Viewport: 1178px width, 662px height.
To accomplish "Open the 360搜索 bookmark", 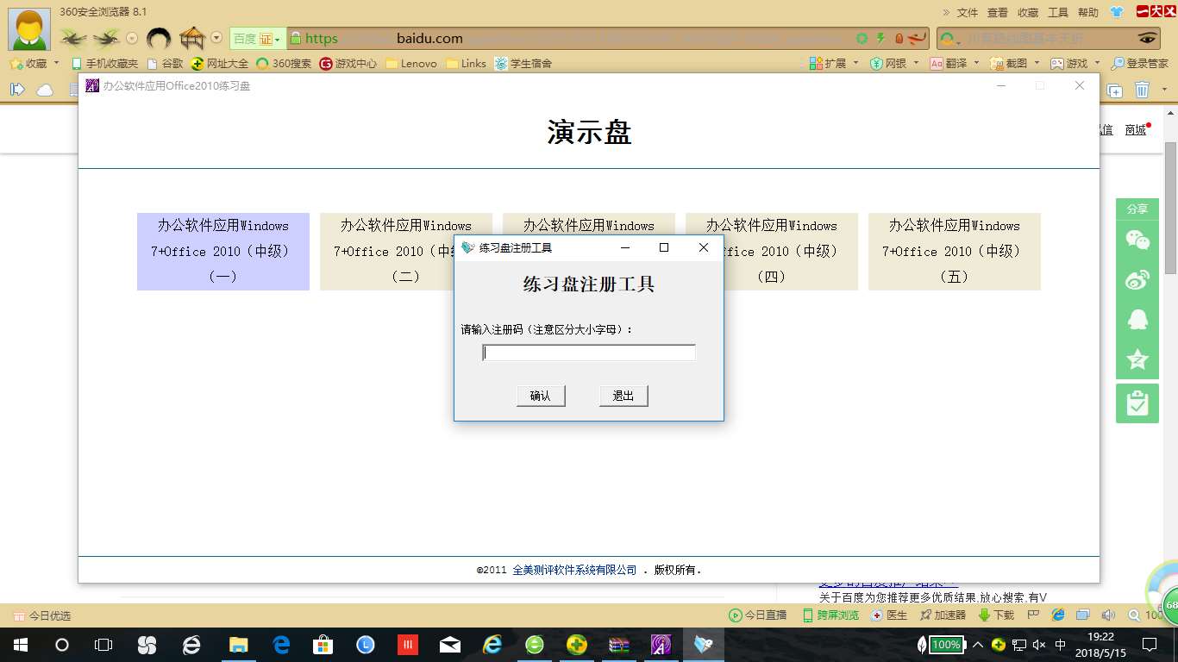I will click(284, 63).
